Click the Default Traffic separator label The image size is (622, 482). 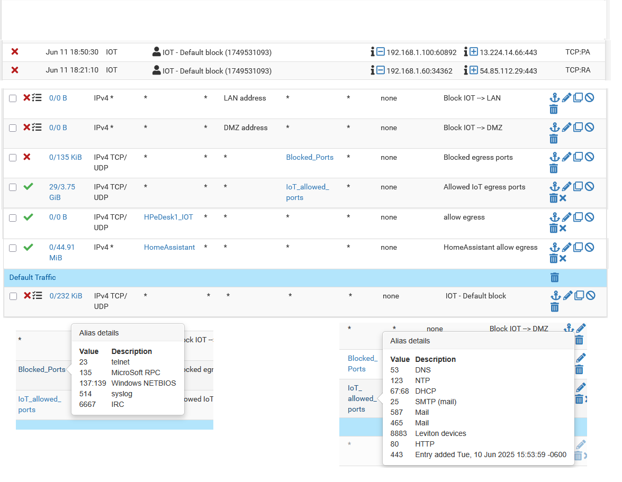(x=32, y=277)
